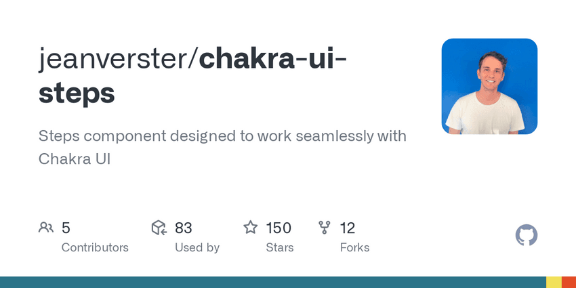The image size is (576, 288).
Task: Click the 12 forks count
Action: pos(348,228)
